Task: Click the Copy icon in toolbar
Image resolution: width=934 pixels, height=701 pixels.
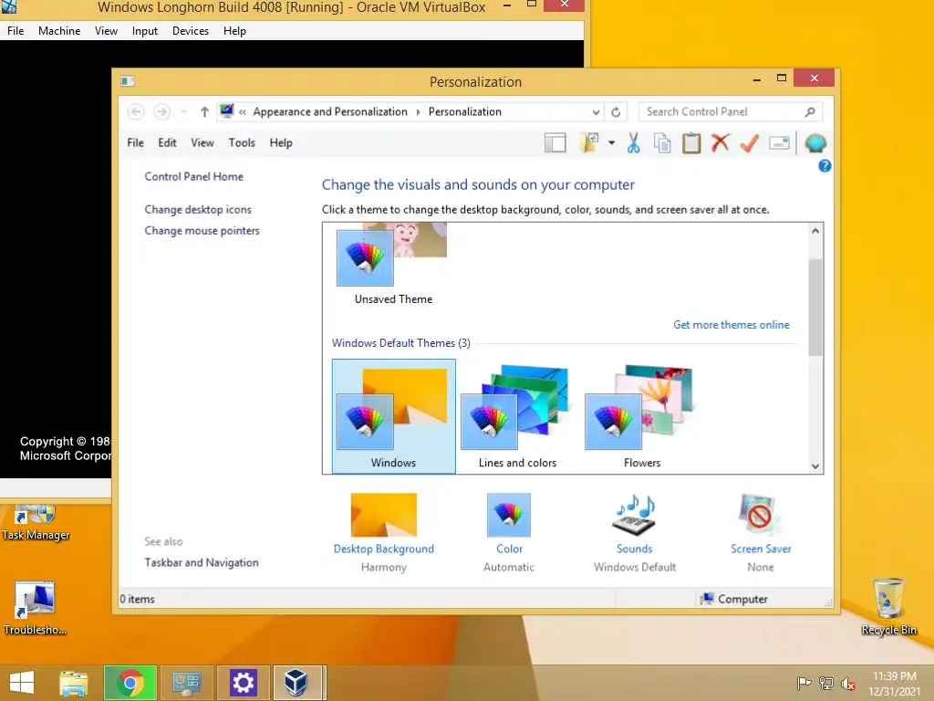Action: pyautogui.click(x=662, y=143)
